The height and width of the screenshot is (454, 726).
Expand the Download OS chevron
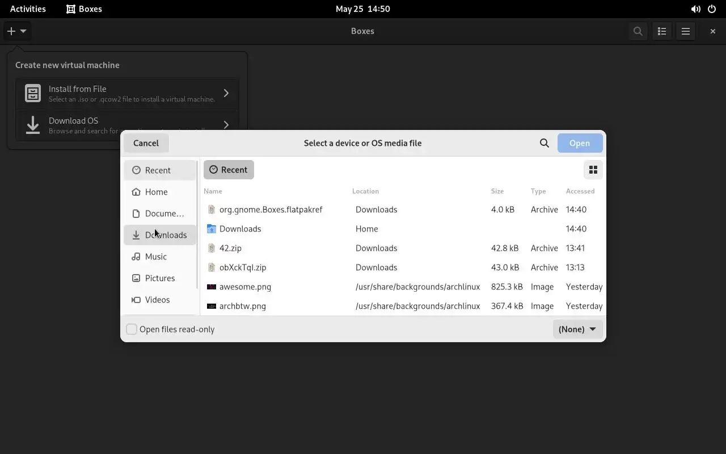pyautogui.click(x=226, y=125)
